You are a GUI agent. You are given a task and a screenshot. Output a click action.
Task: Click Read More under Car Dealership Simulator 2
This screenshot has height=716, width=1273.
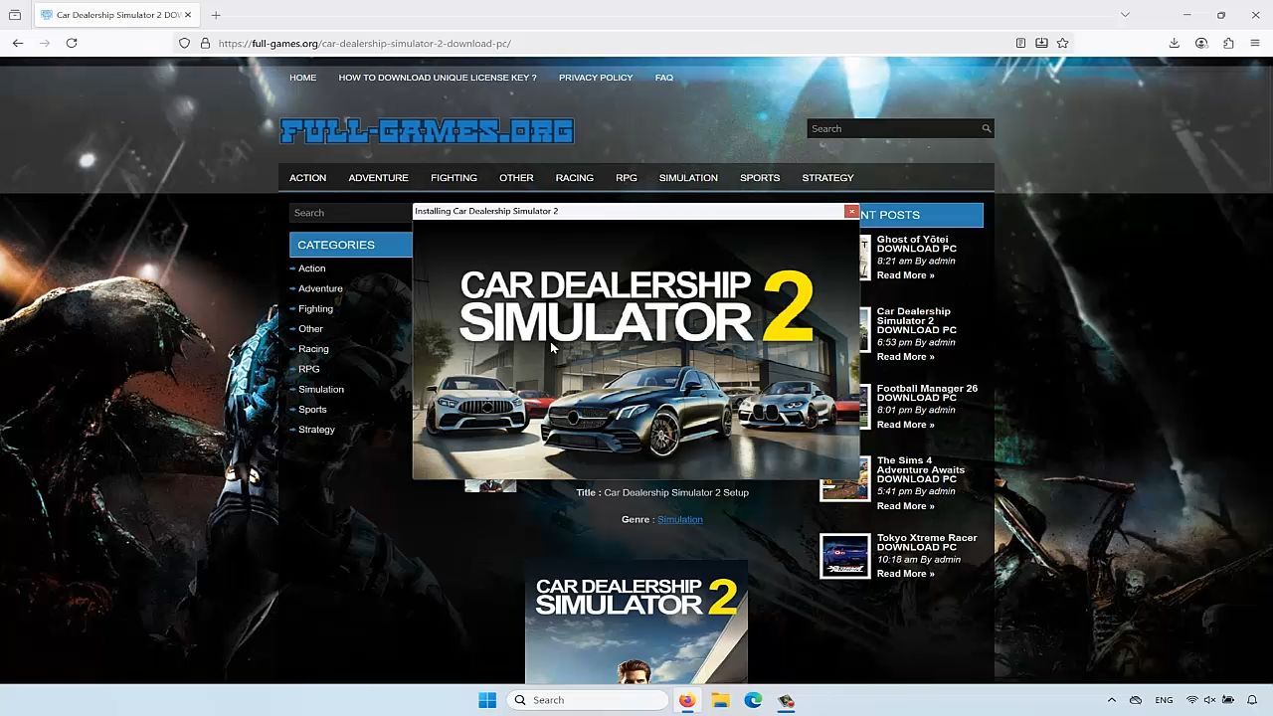(x=905, y=357)
